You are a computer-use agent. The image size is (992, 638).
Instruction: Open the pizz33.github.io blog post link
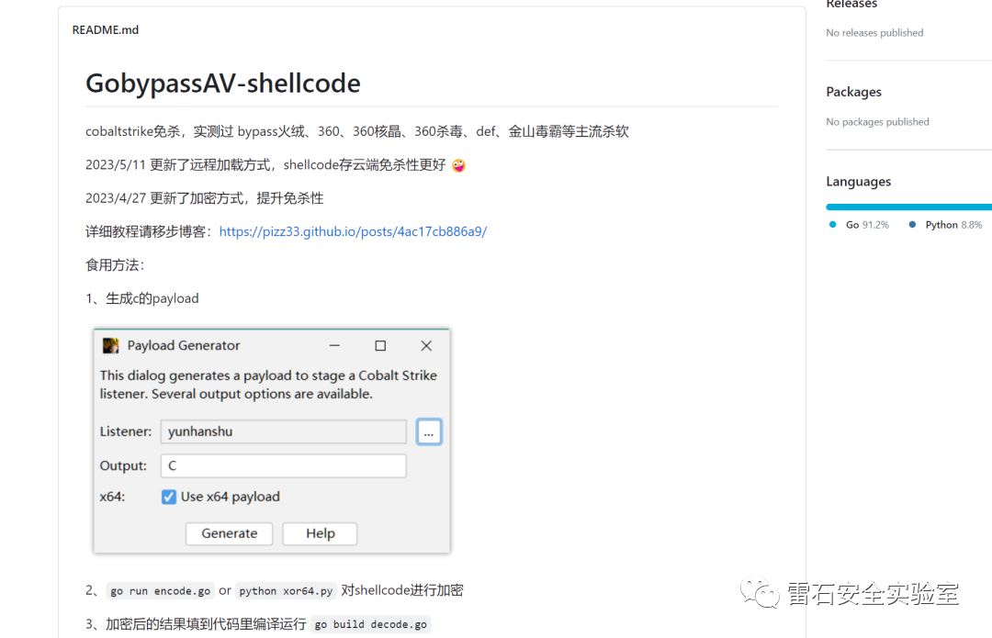[x=353, y=231]
